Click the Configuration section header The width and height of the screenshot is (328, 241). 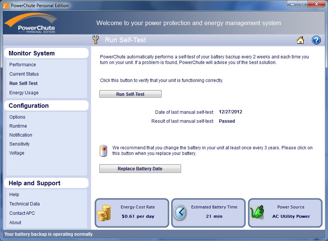point(46,106)
